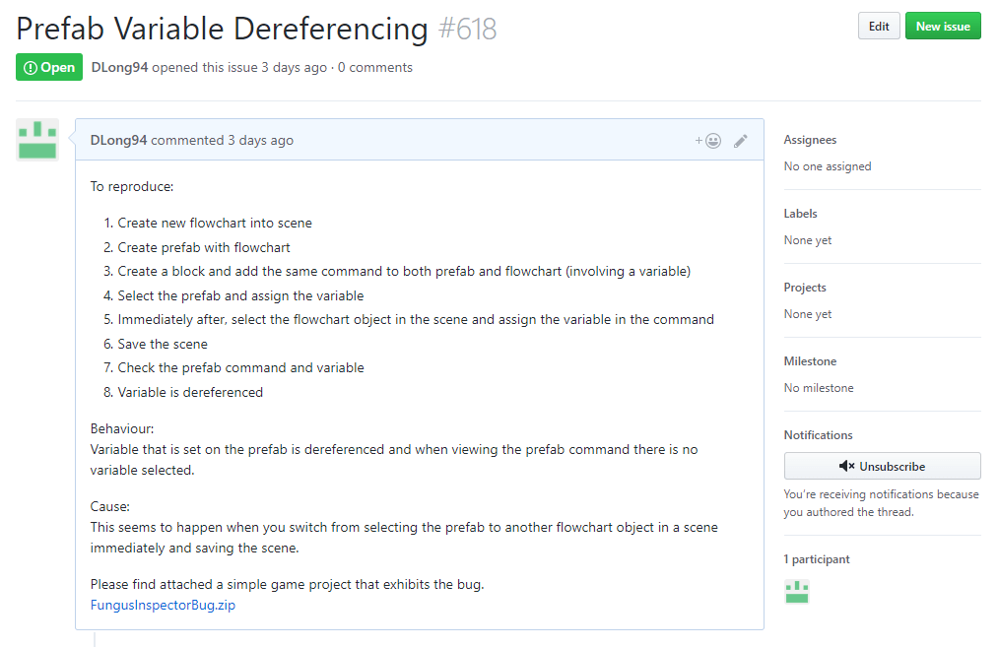The width and height of the screenshot is (998, 647).
Task: Click the comment's '3 days ago' timestamp
Action: click(x=260, y=140)
